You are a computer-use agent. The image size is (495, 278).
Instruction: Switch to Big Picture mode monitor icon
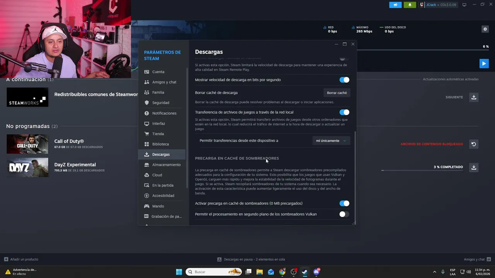(x=464, y=5)
